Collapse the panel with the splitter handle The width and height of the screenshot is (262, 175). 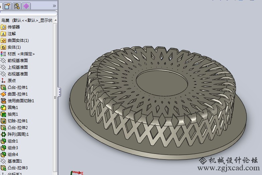tap(59, 92)
